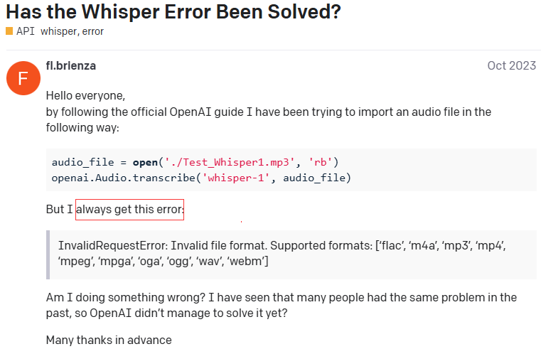Click the topic title about Whisper Error
Viewport: 541px width, 349px height.
coord(173,11)
